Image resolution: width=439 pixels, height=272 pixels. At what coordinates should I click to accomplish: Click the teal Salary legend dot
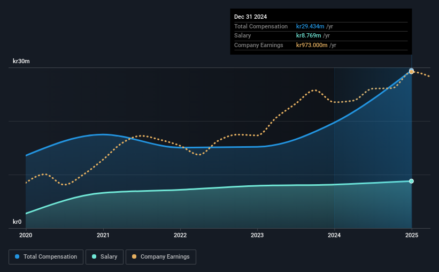coord(94,256)
